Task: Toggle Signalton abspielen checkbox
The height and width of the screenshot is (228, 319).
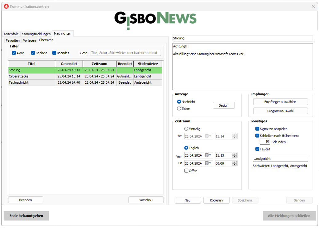Action: [x=257, y=129]
